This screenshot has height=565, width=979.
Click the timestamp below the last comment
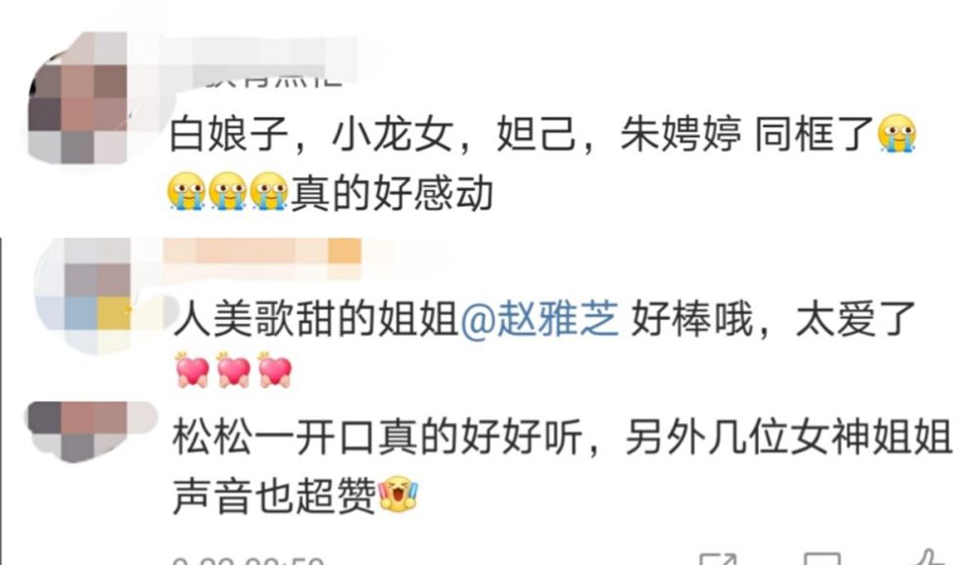pos(249,560)
